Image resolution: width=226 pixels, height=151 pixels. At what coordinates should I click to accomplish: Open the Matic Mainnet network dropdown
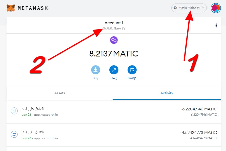click(189, 8)
